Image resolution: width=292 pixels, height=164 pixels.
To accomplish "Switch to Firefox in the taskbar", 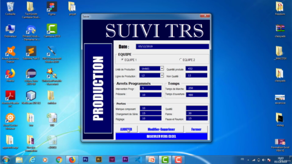I will pos(72,160).
